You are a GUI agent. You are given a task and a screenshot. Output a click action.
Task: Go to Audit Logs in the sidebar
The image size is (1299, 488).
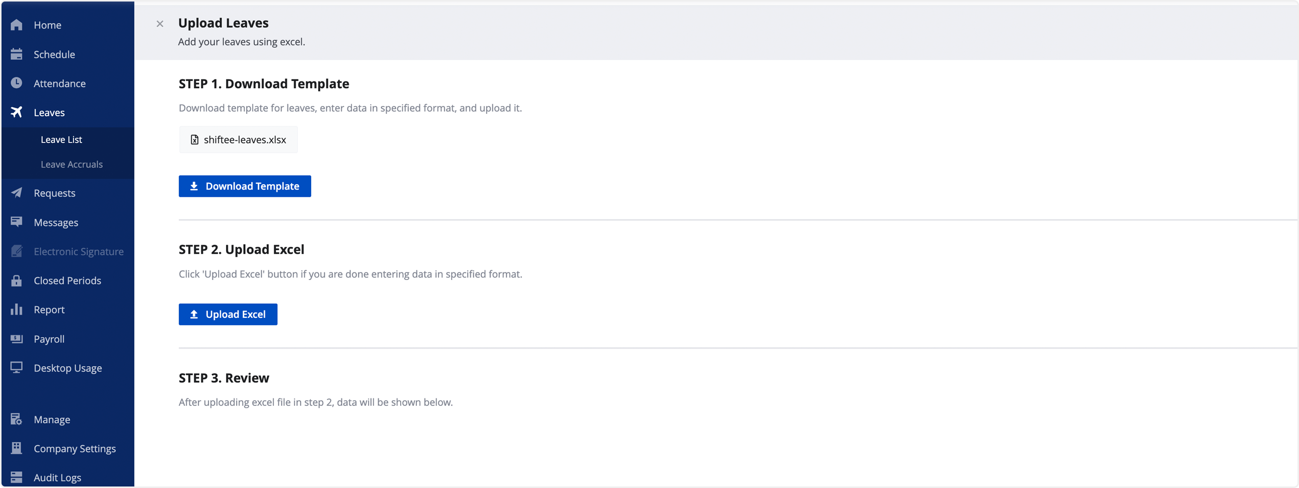57,477
